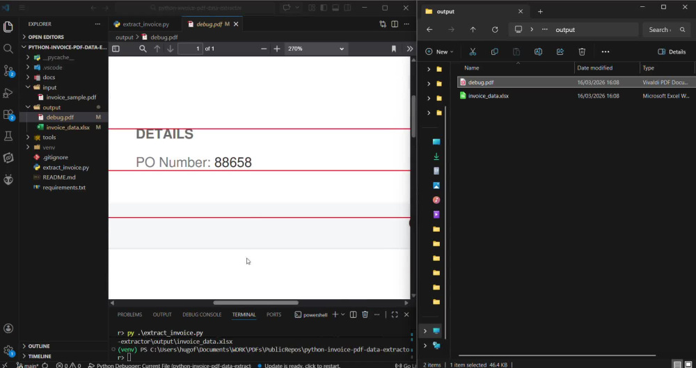Image resolution: width=696 pixels, height=368 pixels.
Task: Zoom out the PDF viewer
Action: click(264, 49)
